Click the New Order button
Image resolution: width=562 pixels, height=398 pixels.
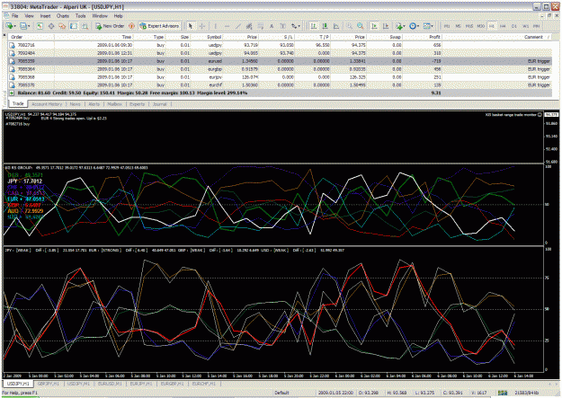coord(110,26)
